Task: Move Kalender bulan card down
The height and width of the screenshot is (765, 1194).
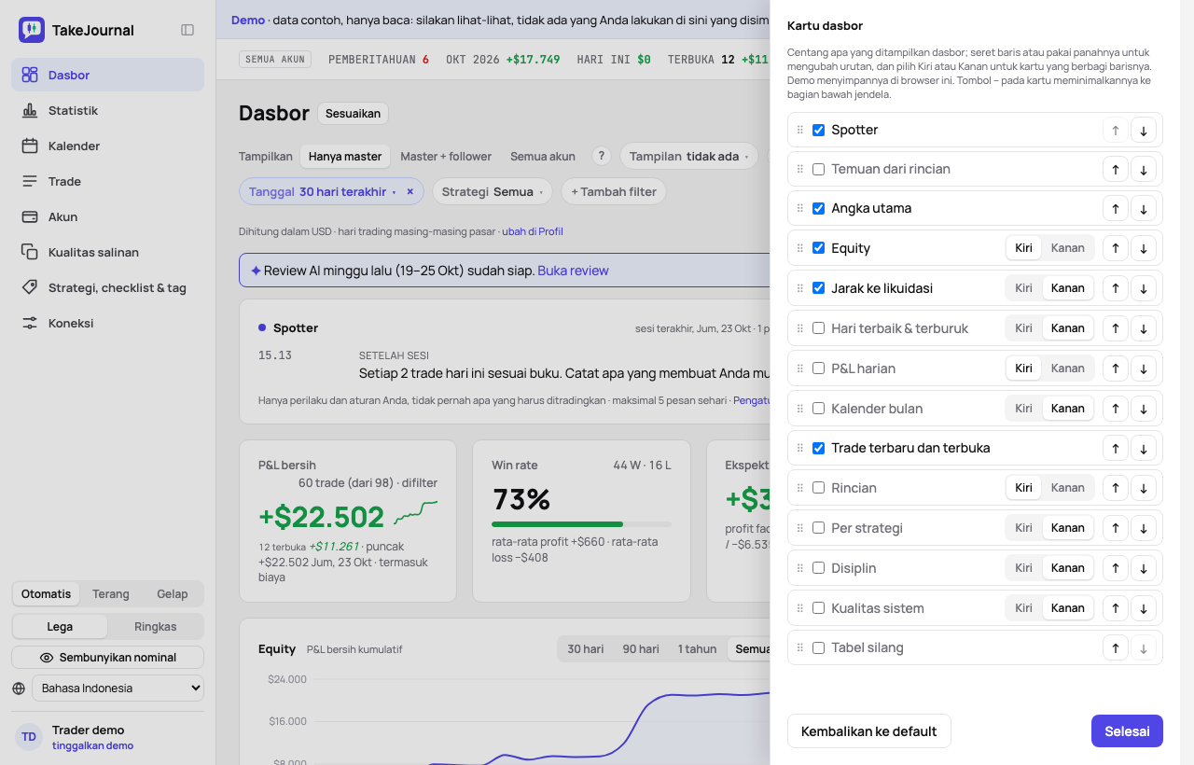Action: pos(1144,409)
